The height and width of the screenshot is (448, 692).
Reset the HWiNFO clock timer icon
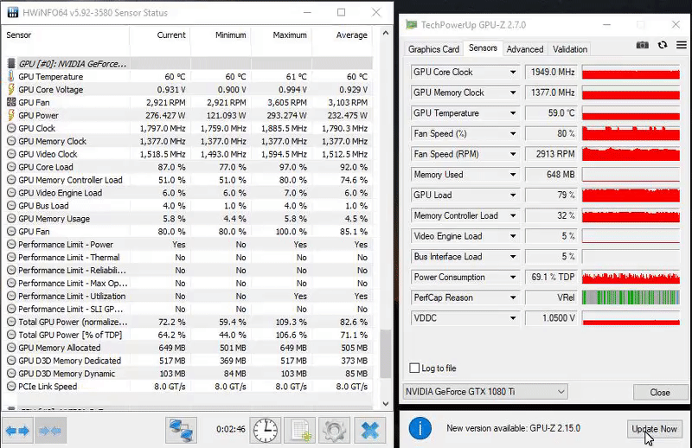point(266,430)
